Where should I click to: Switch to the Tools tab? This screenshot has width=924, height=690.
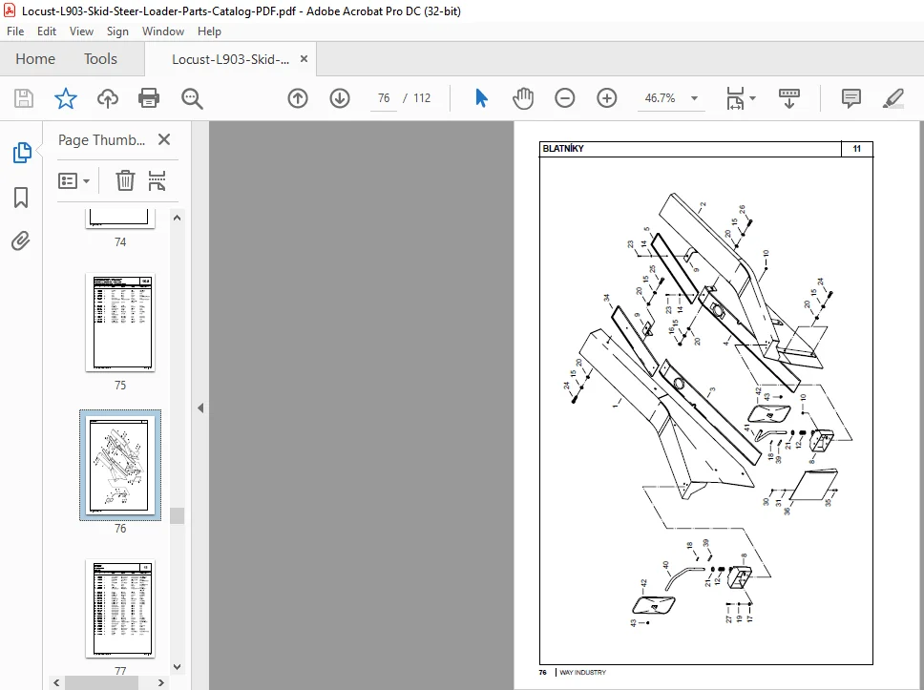pos(100,59)
